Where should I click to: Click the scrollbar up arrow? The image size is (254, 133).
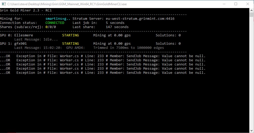pos(251,10)
